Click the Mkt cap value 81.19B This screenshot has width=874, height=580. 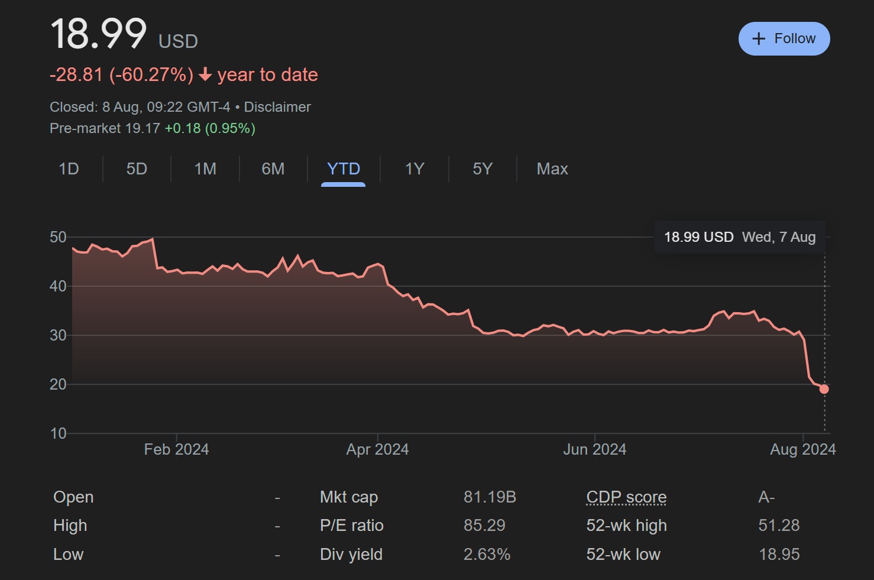[x=490, y=497]
